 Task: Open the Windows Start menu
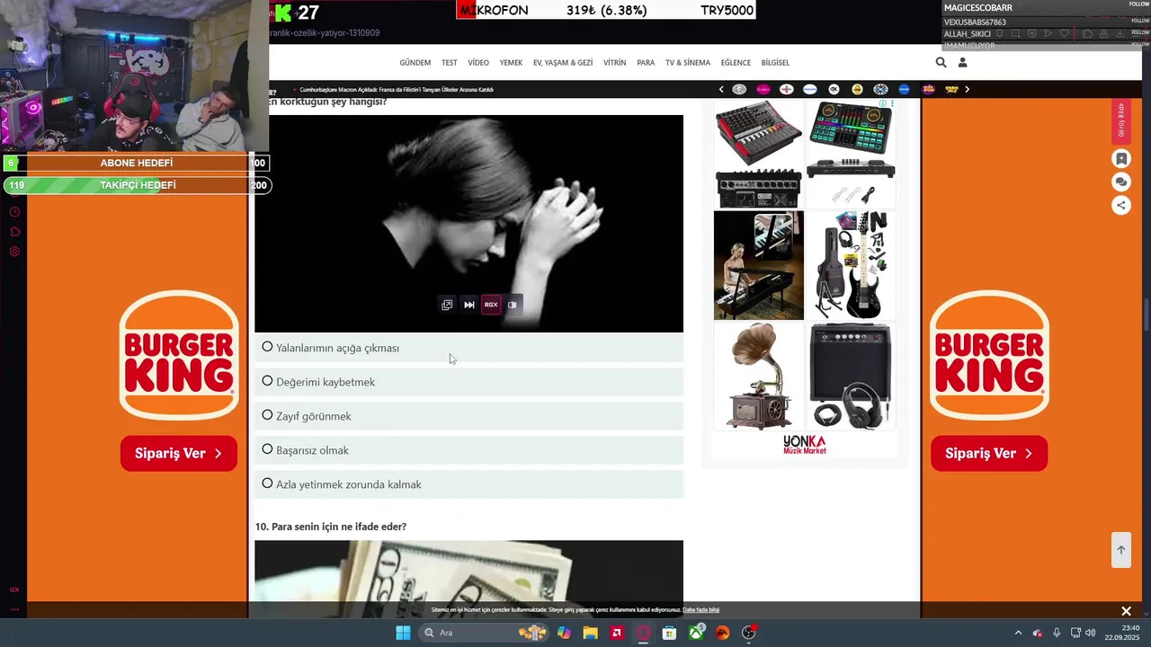[403, 633]
